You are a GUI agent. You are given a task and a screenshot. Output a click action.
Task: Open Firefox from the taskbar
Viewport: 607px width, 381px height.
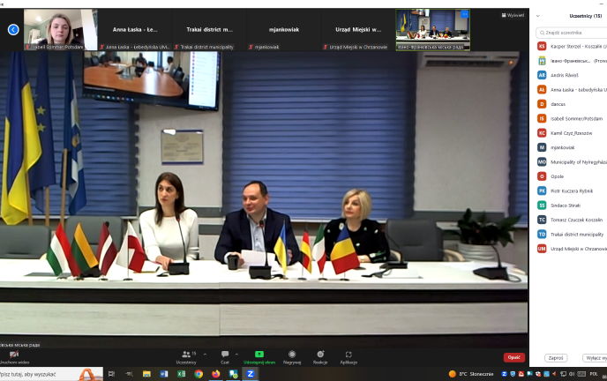[x=216, y=374]
